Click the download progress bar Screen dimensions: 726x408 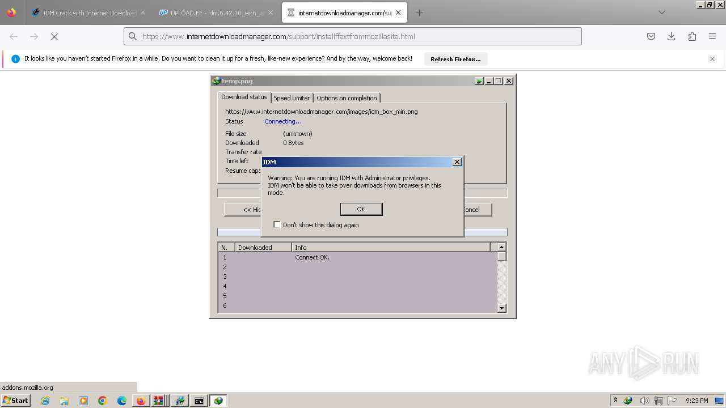point(362,193)
